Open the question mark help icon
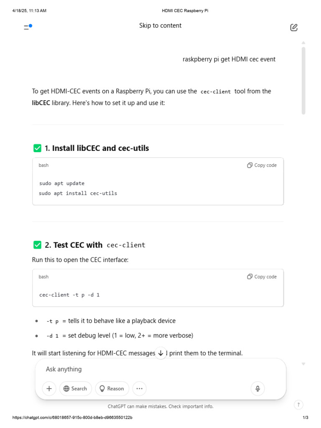Image resolution: width=321 pixels, height=428 pixels. (298, 405)
